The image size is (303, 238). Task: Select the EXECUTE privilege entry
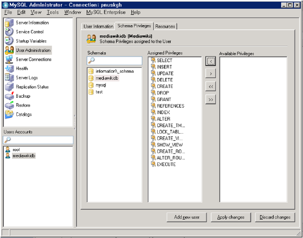pyautogui.click(x=164, y=165)
